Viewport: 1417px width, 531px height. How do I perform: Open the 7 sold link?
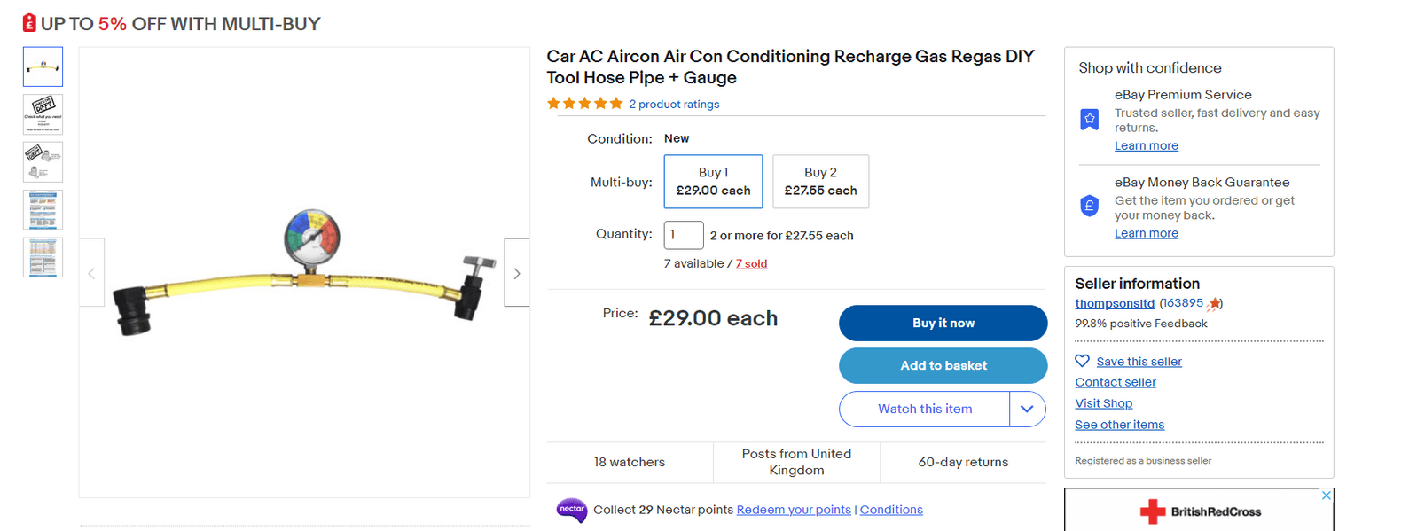[x=751, y=263]
